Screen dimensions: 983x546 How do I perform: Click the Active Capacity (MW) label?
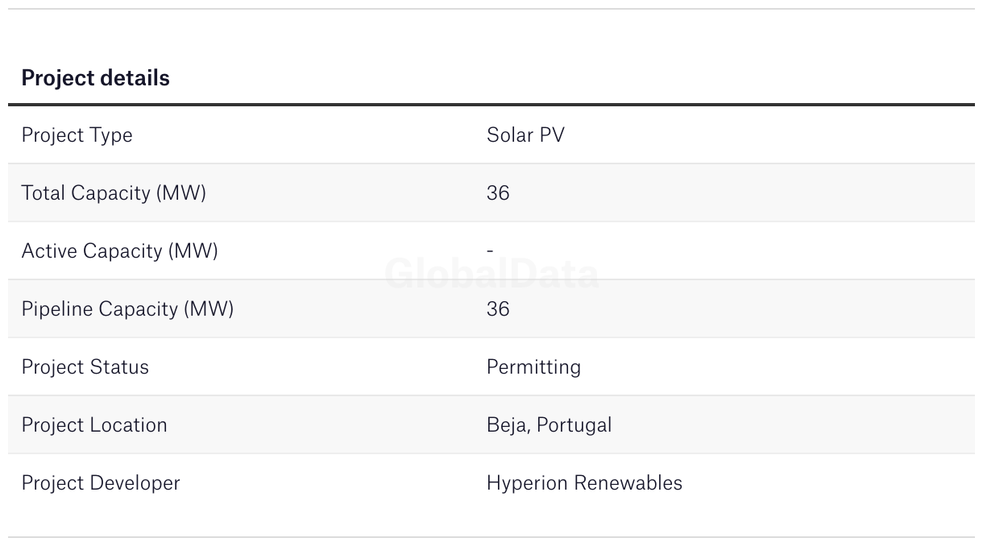119,251
